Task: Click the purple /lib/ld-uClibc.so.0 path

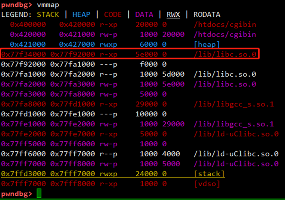Action: [236, 164]
